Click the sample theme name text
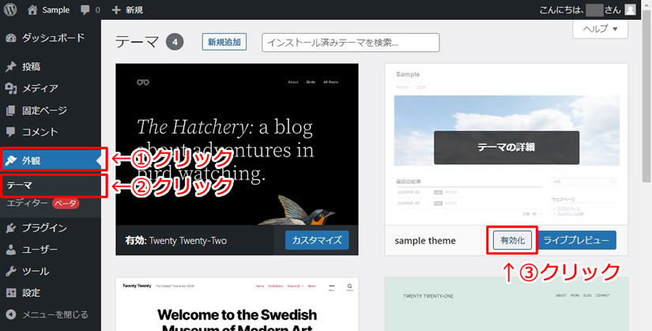The height and width of the screenshot is (331, 652). tap(425, 241)
